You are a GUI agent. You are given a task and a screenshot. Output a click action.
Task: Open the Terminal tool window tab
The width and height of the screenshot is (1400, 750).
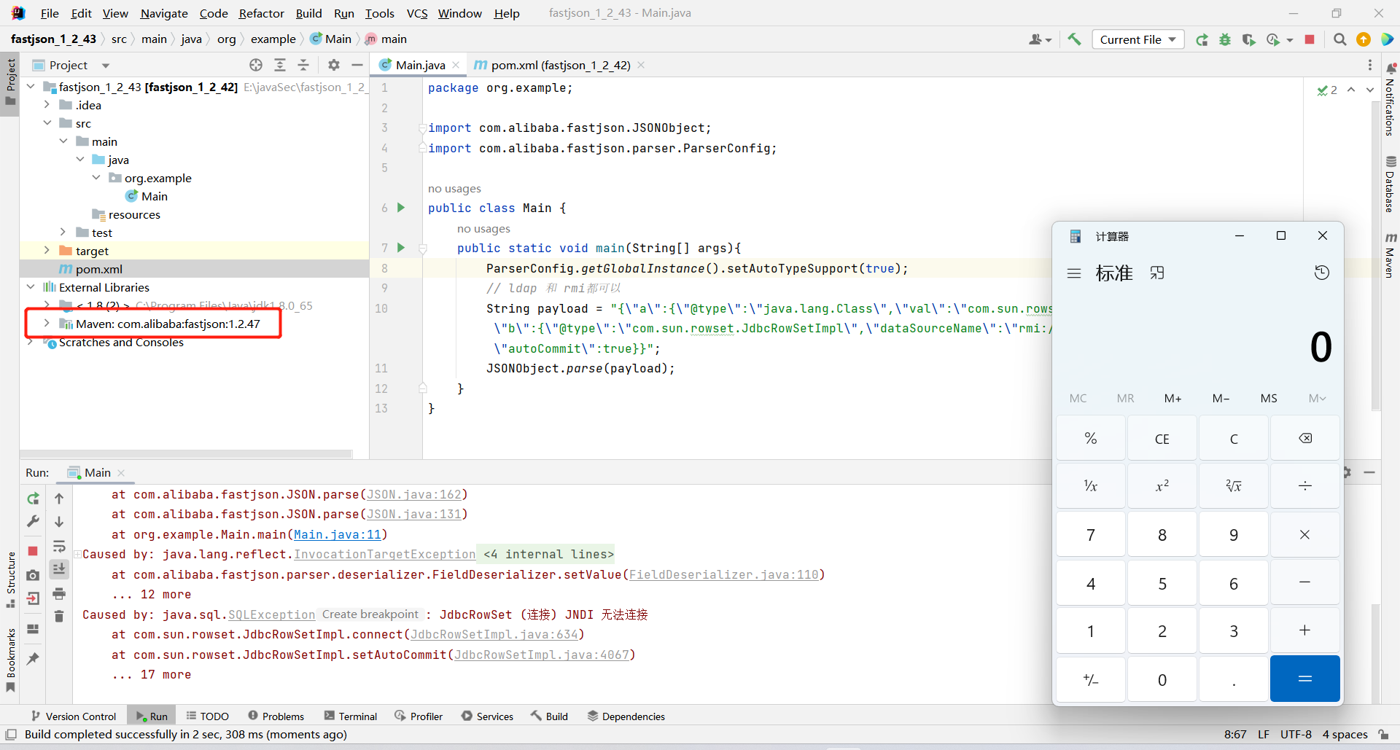coord(351,716)
